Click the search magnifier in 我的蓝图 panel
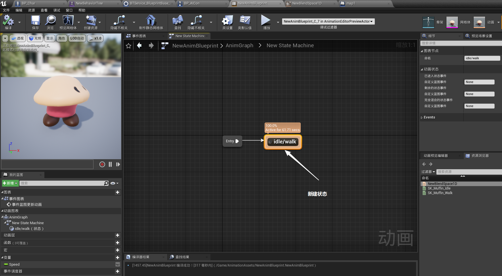 click(x=106, y=183)
